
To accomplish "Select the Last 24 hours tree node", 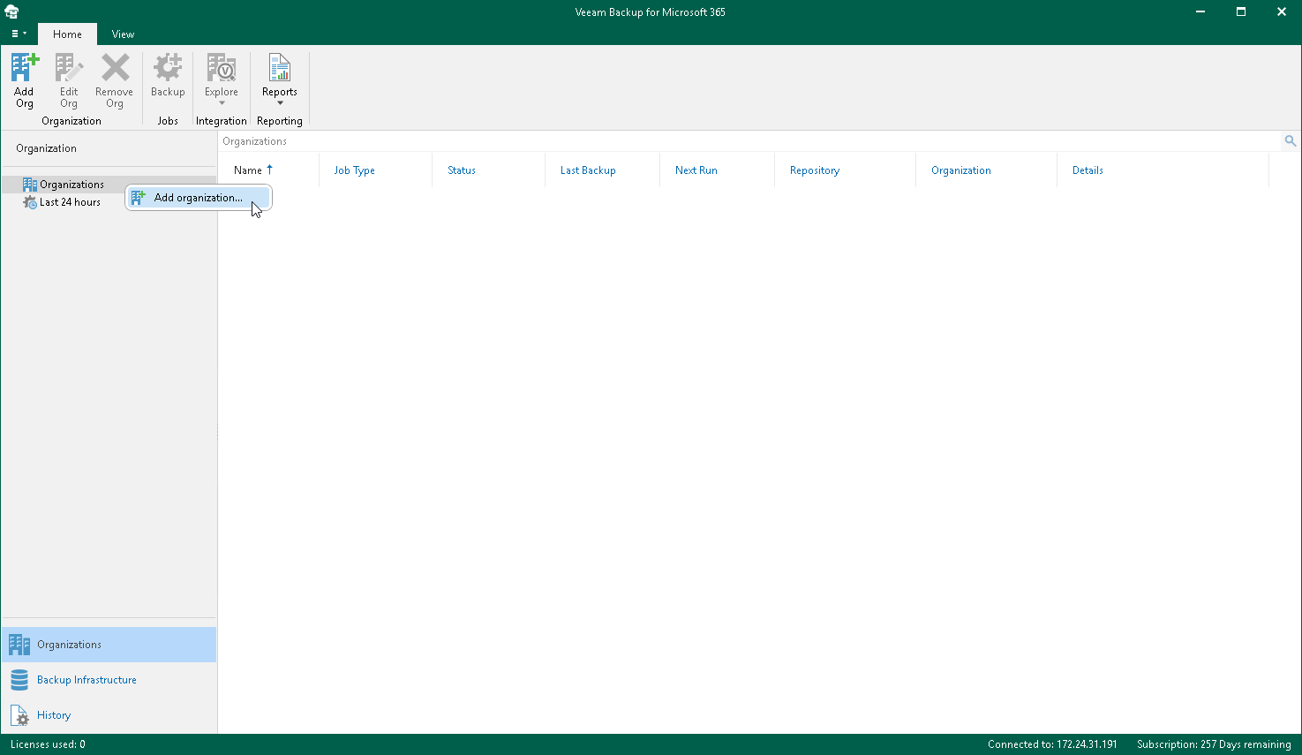I will pos(70,202).
